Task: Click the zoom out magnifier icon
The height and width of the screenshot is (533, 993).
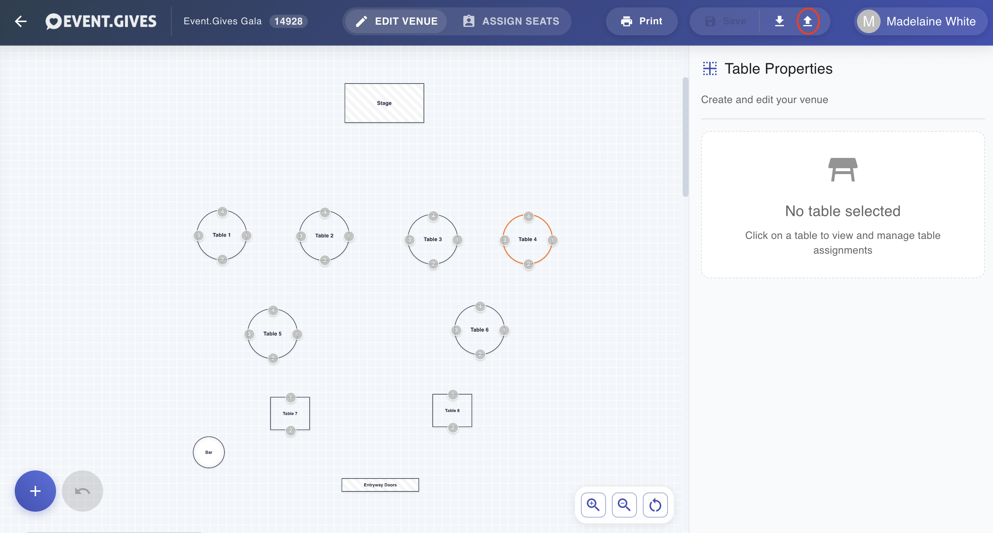Action: [x=624, y=505]
